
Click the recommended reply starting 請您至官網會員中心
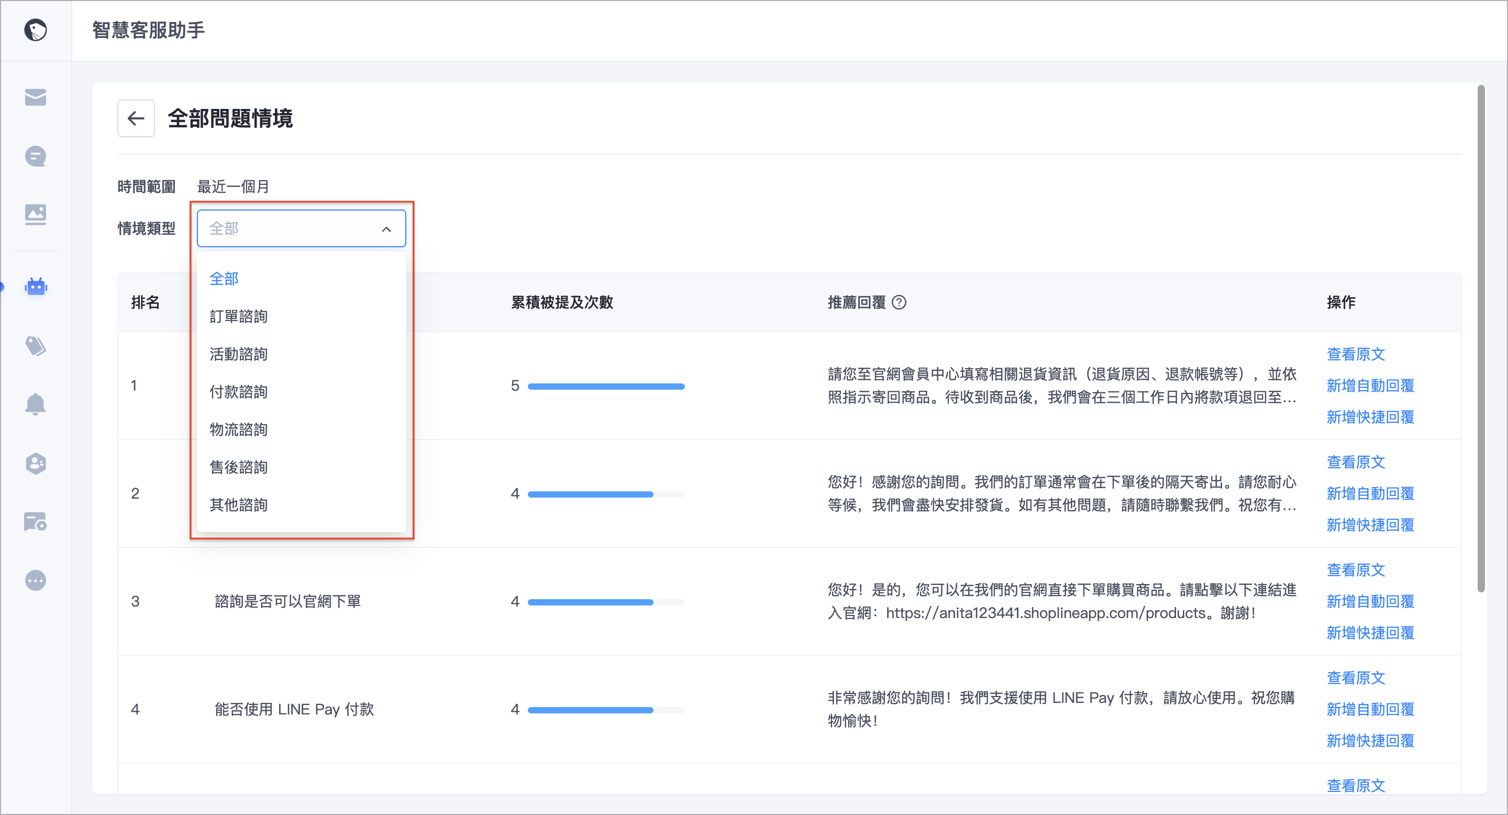pos(1062,386)
